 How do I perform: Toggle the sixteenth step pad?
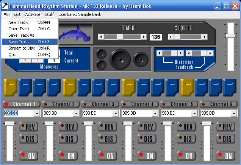(230, 87)
